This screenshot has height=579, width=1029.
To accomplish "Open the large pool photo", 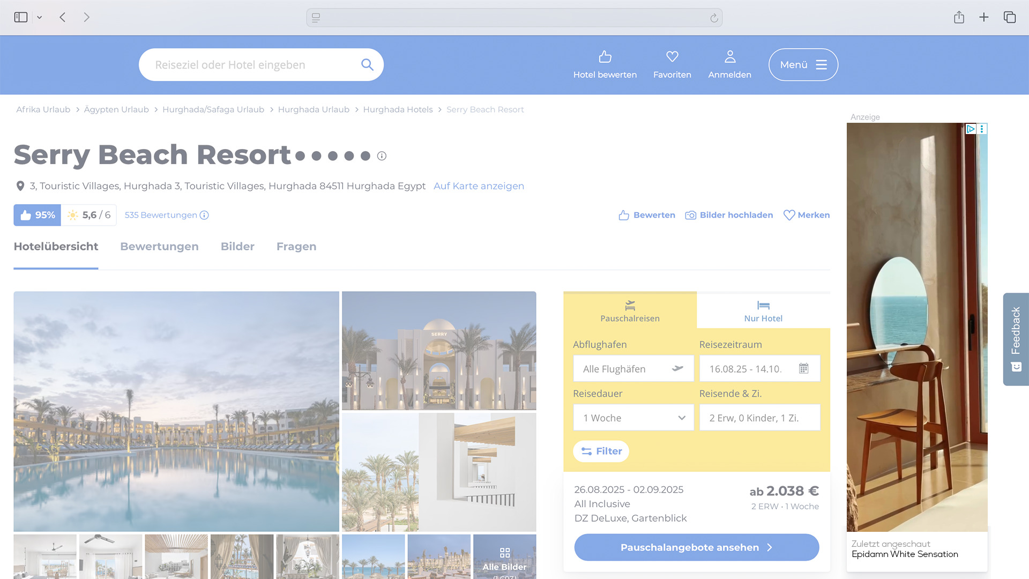I will [176, 411].
